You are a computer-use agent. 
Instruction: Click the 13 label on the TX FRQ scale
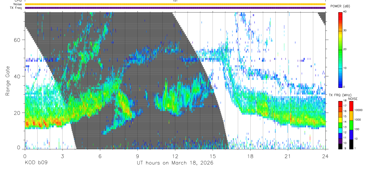point(345,127)
